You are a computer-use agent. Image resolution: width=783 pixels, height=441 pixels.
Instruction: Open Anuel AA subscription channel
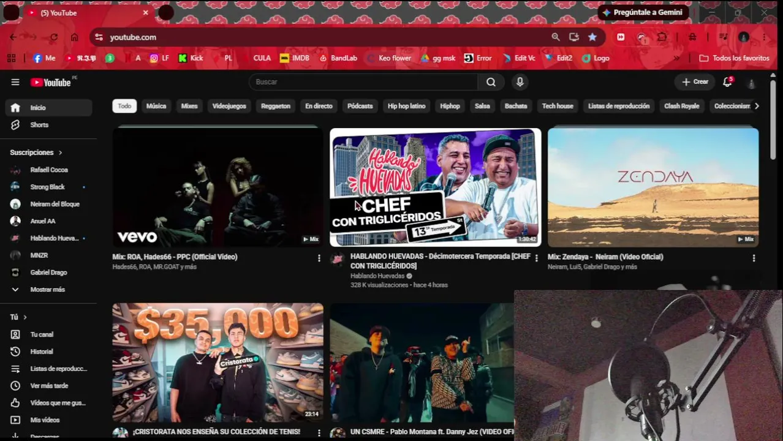(49, 221)
